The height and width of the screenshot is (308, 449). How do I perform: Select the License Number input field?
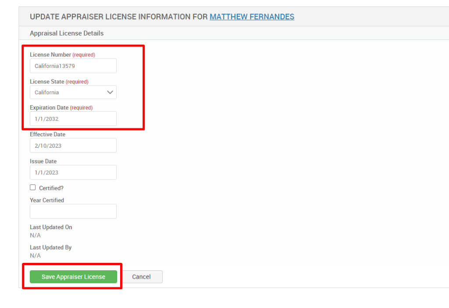tap(73, 66)
